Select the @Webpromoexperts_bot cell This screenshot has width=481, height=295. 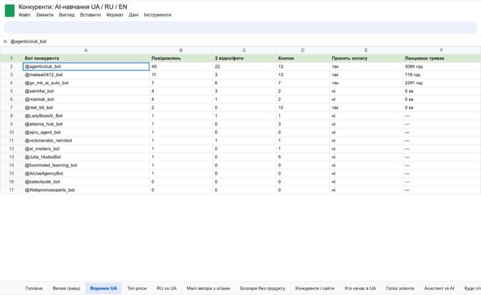tap(86, 190)
